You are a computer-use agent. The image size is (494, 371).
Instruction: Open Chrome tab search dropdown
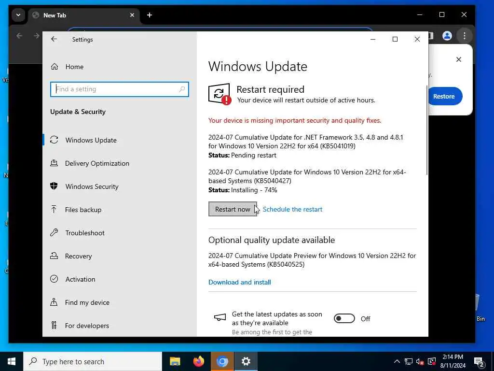coord(18,15)
